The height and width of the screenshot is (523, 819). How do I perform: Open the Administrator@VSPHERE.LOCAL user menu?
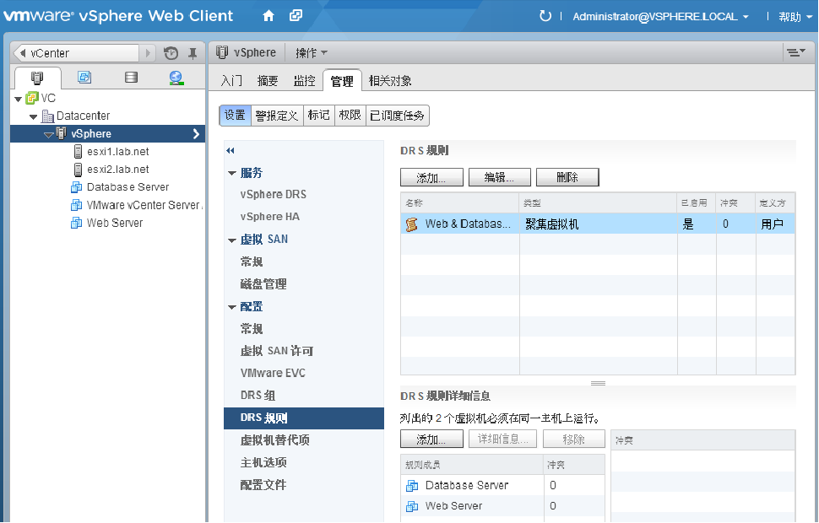click(661, 17)
